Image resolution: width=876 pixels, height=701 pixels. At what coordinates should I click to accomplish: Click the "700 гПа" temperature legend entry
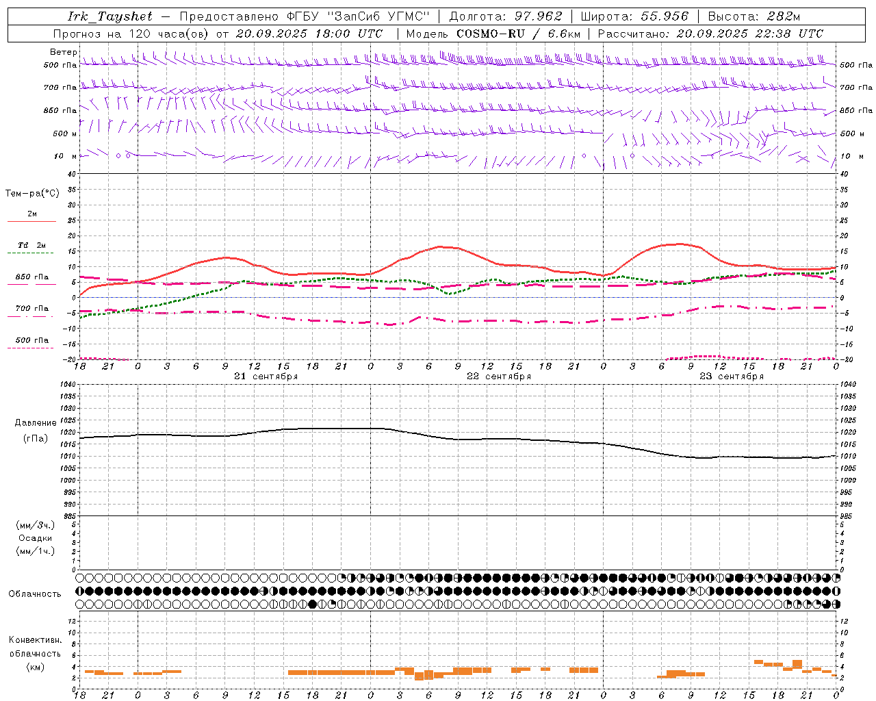32,309
